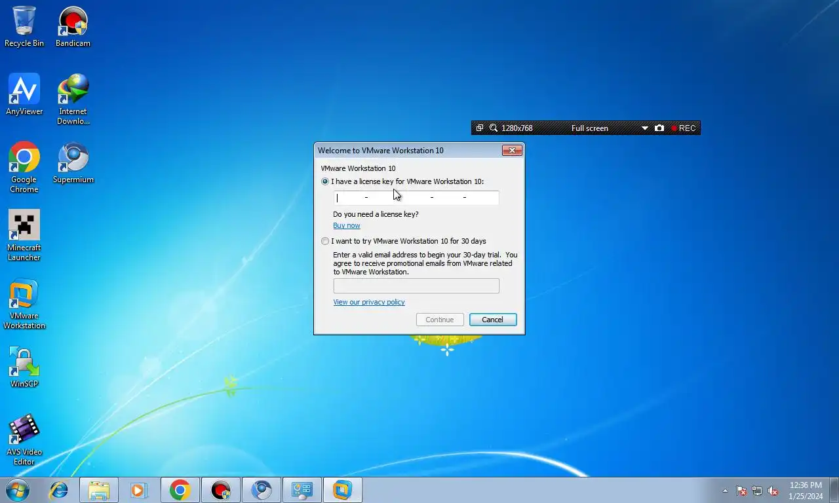This screenshot has width=839, height=503.
Task: Close the VMware Workstation welcome dialog
Action: point(512,151)
